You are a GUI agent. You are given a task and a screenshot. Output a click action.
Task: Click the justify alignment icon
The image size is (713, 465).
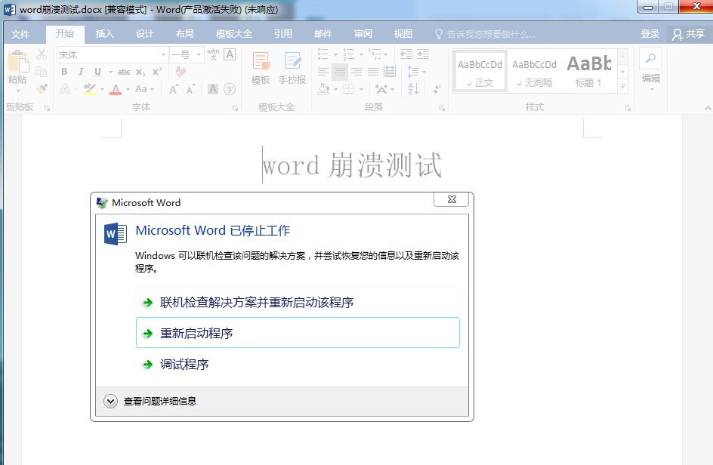(373, 72)
